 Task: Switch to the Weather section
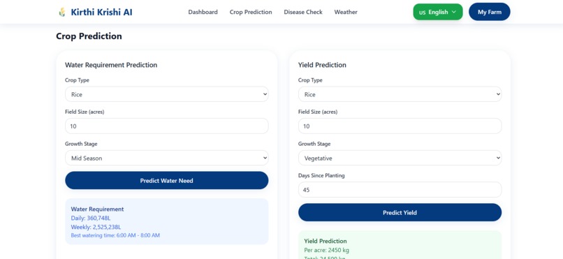(x=346, y=12)
